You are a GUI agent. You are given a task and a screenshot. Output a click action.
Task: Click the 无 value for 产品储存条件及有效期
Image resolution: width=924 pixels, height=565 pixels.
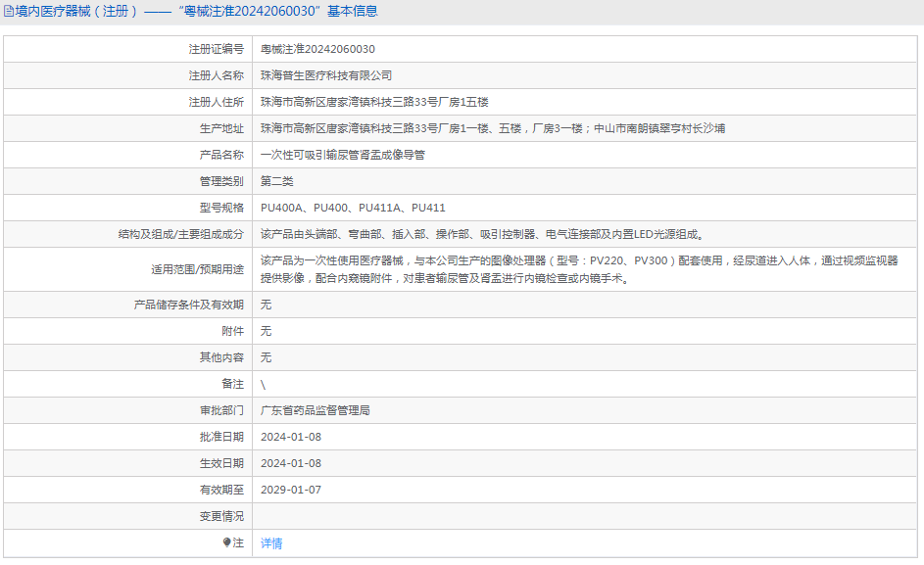pos(266,305)
